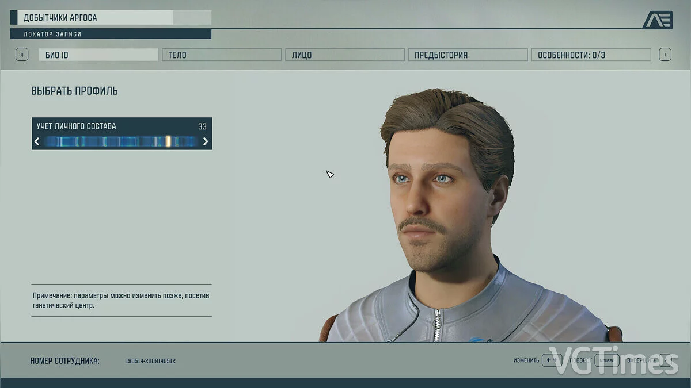Viewport: 691px width, 388px height.
Task: Click the НОМЕР СОТРУДНИКА label
Action: (x=64, y=361)
